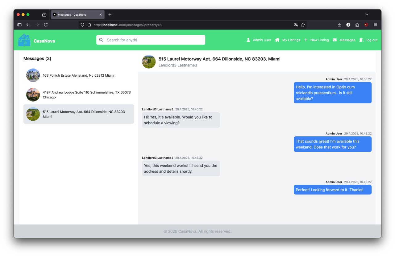Open the browser downloads icon
Viewport: 395px width, 256px height.
point(339,25)
